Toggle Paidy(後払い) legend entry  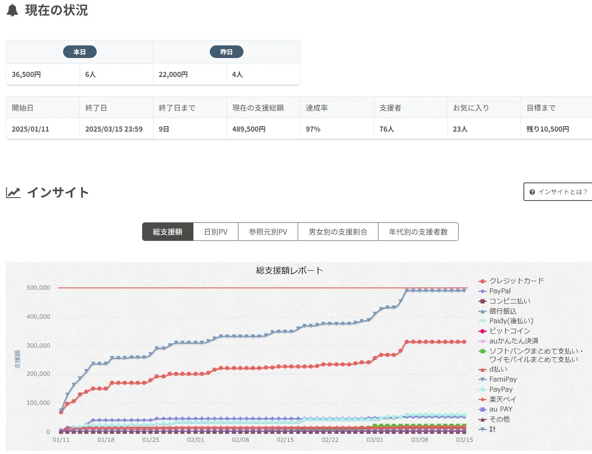coord(511,321)
